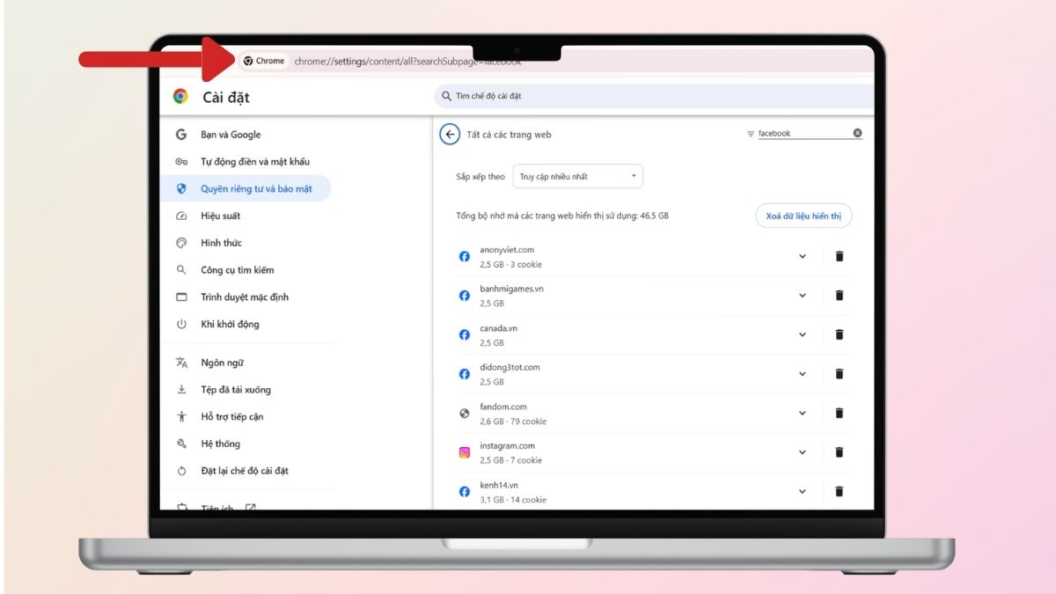Click the translate icon for Ngôn ngữ

[181, 363]
